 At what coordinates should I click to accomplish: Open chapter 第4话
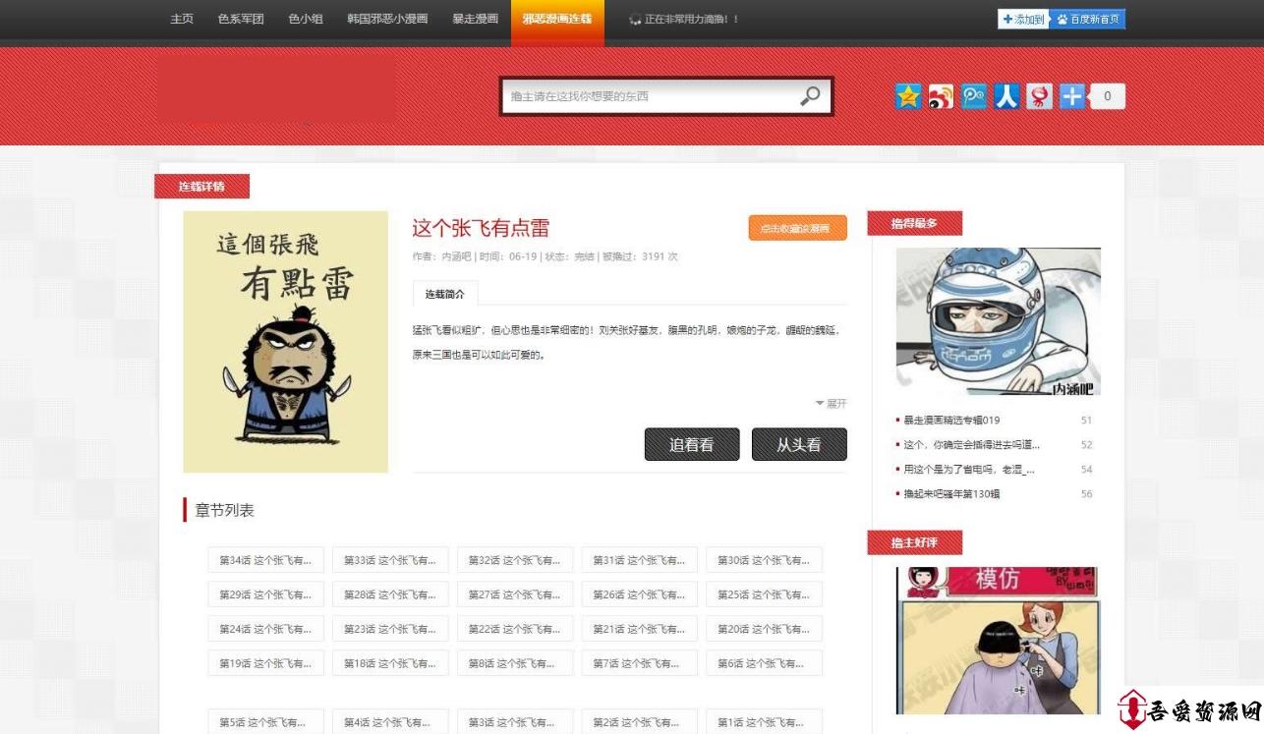[390, 722]
